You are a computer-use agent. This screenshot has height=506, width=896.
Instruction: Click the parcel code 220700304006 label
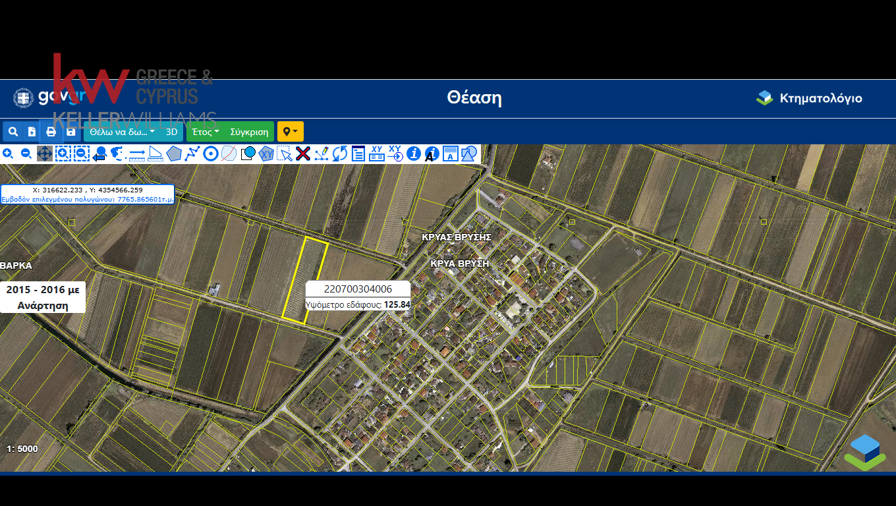(358, 289)
